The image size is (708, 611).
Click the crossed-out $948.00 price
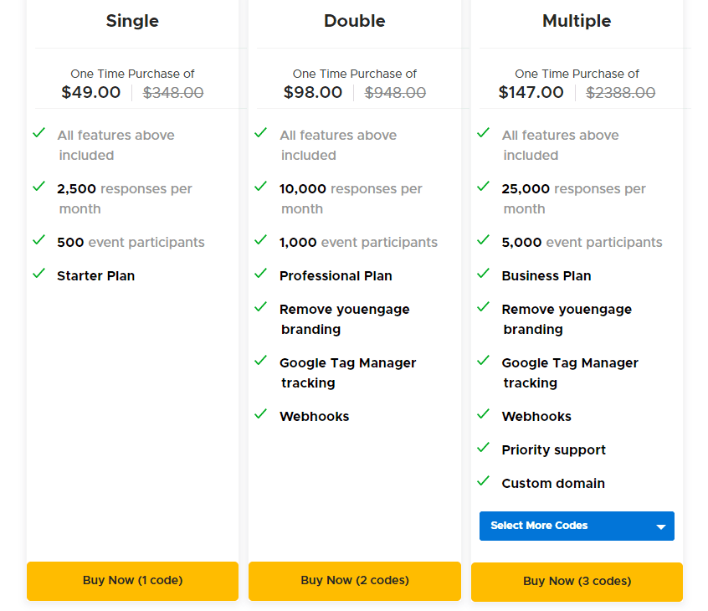click(x=395, y=93)
